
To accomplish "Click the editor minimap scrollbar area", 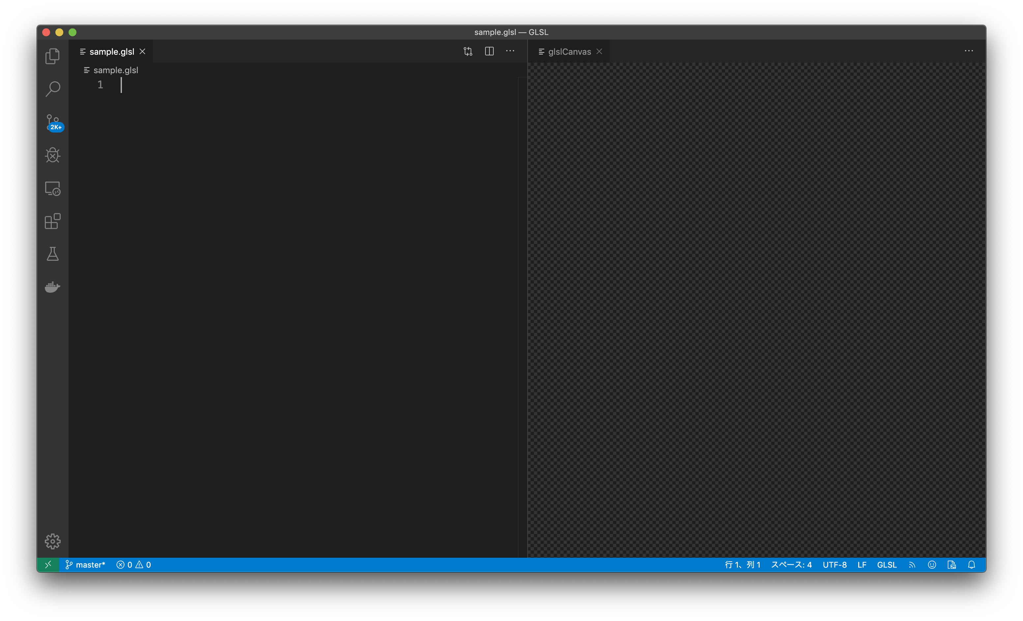I will click(x=523, y=317).
